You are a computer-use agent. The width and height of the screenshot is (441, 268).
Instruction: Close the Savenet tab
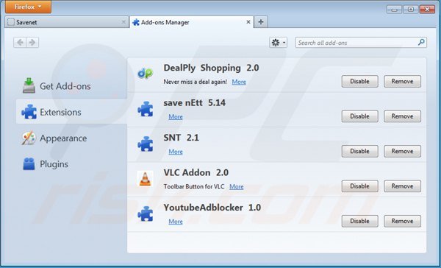click(x=123, y=22)
